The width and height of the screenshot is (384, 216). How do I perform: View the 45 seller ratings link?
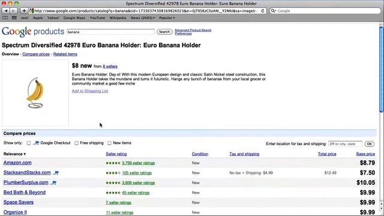click(x=136, y=193)
